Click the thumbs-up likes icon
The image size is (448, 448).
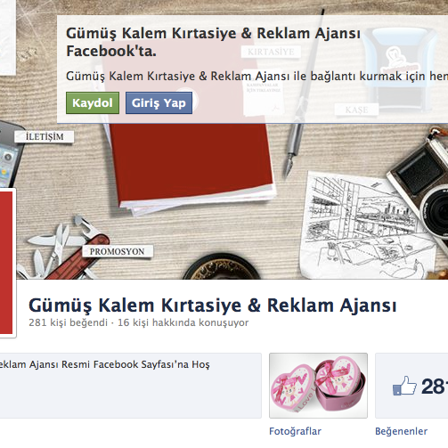[x=404, y=386]
